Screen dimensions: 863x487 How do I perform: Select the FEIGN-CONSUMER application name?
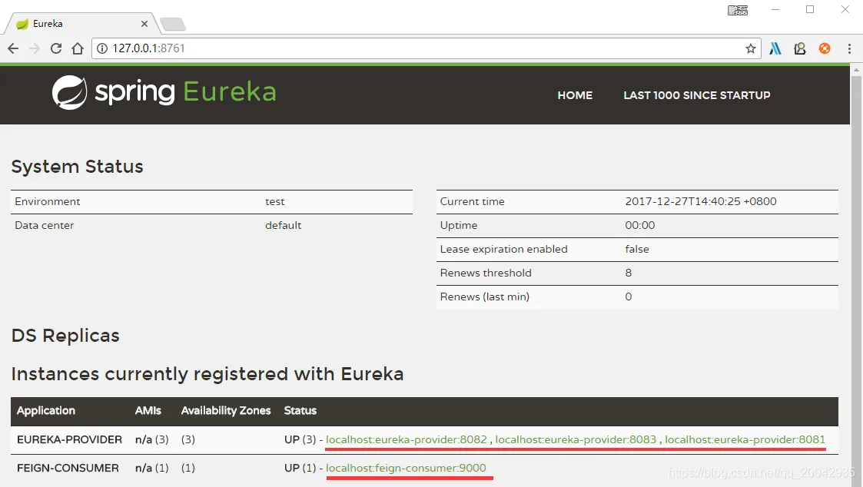point(68,468)
